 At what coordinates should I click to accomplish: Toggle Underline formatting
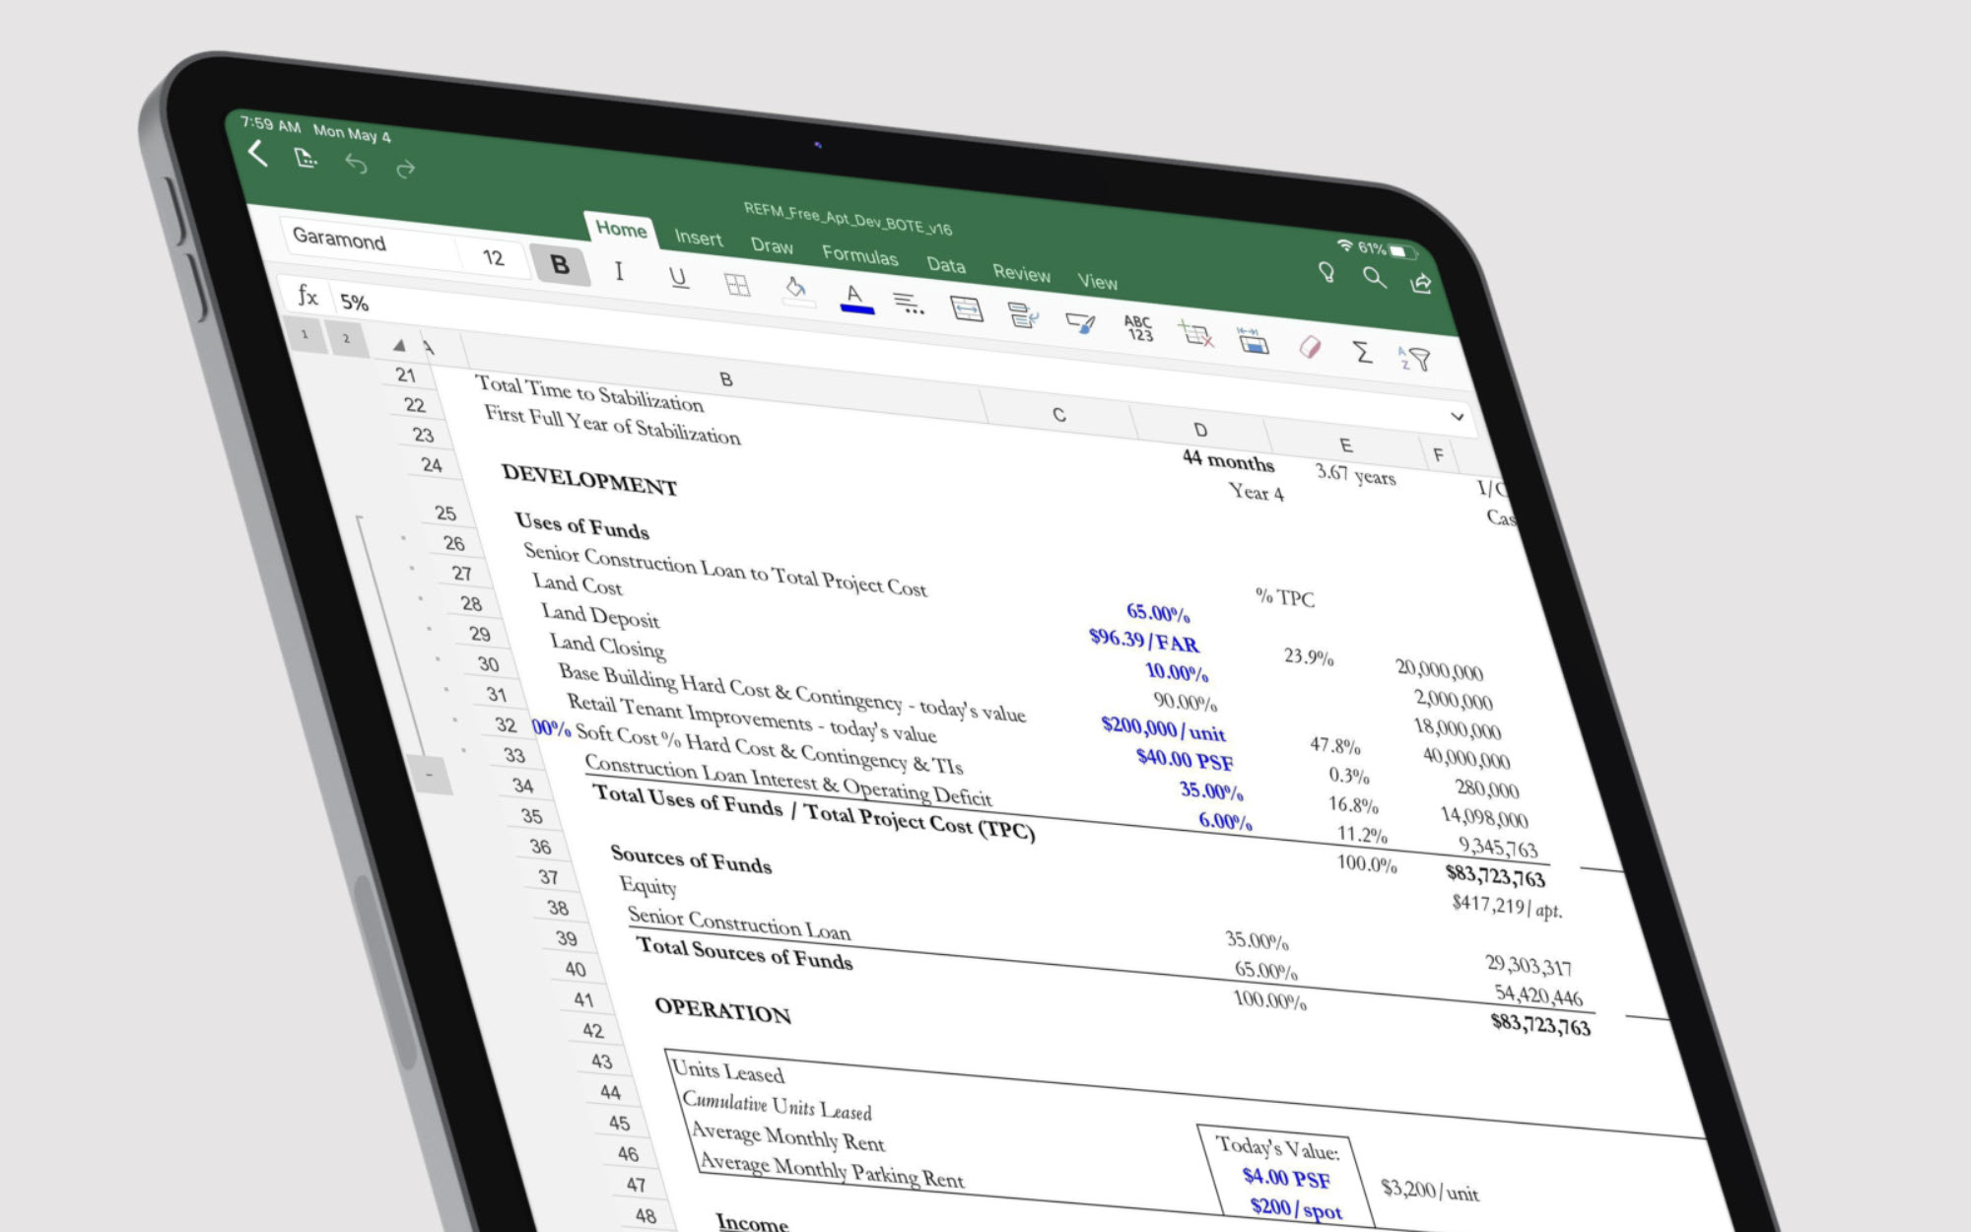pyautogui.click(x=678, y=278)
